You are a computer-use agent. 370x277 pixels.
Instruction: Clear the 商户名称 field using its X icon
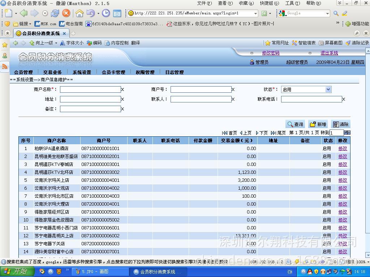click(123, 89)
